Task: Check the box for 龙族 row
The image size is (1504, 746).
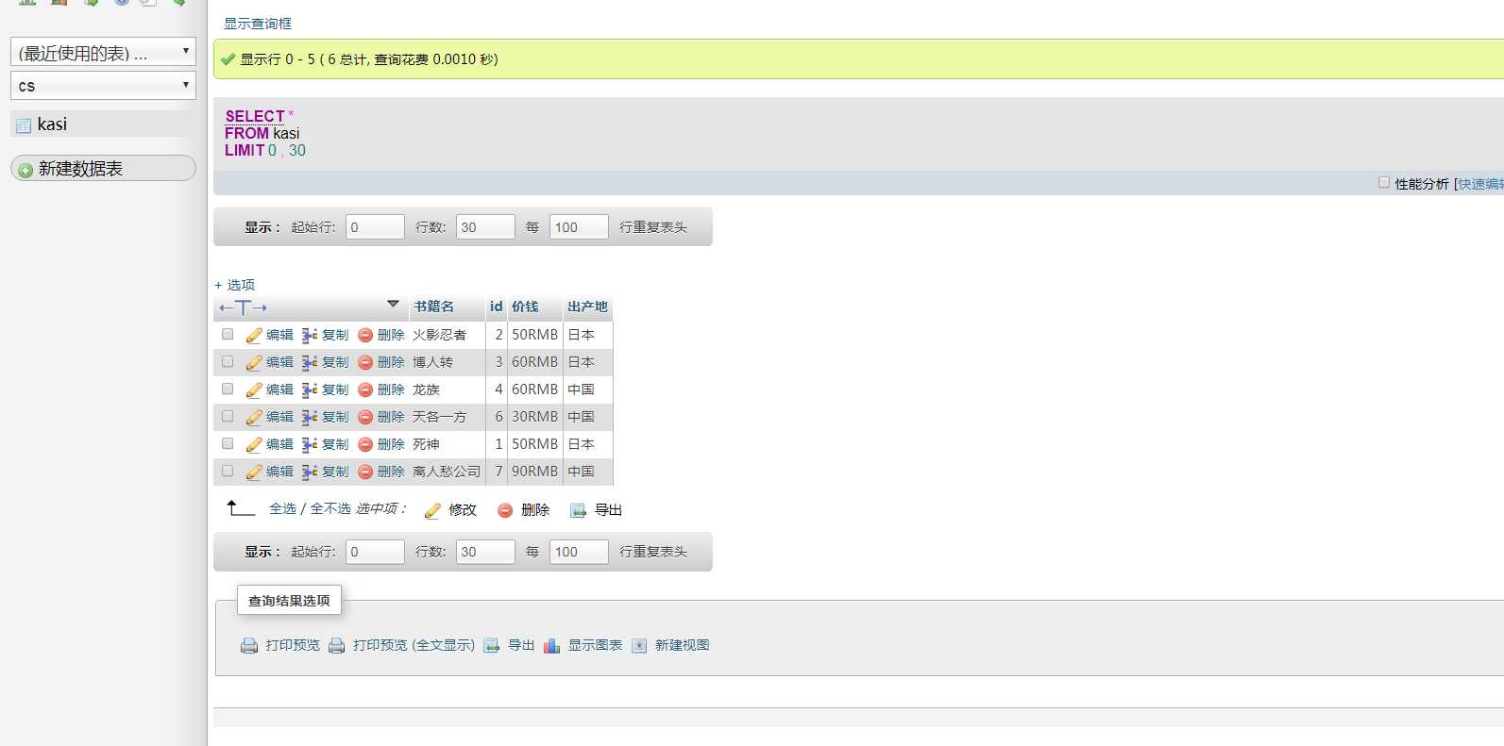Action: [x=228, y=389]
